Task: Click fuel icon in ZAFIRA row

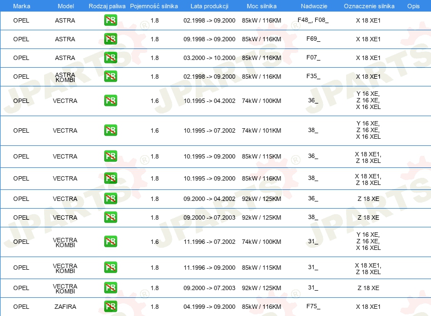Action: coord(110,307)
